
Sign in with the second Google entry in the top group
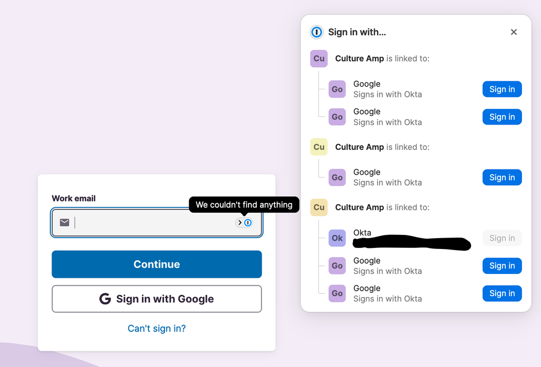(502, 116)
